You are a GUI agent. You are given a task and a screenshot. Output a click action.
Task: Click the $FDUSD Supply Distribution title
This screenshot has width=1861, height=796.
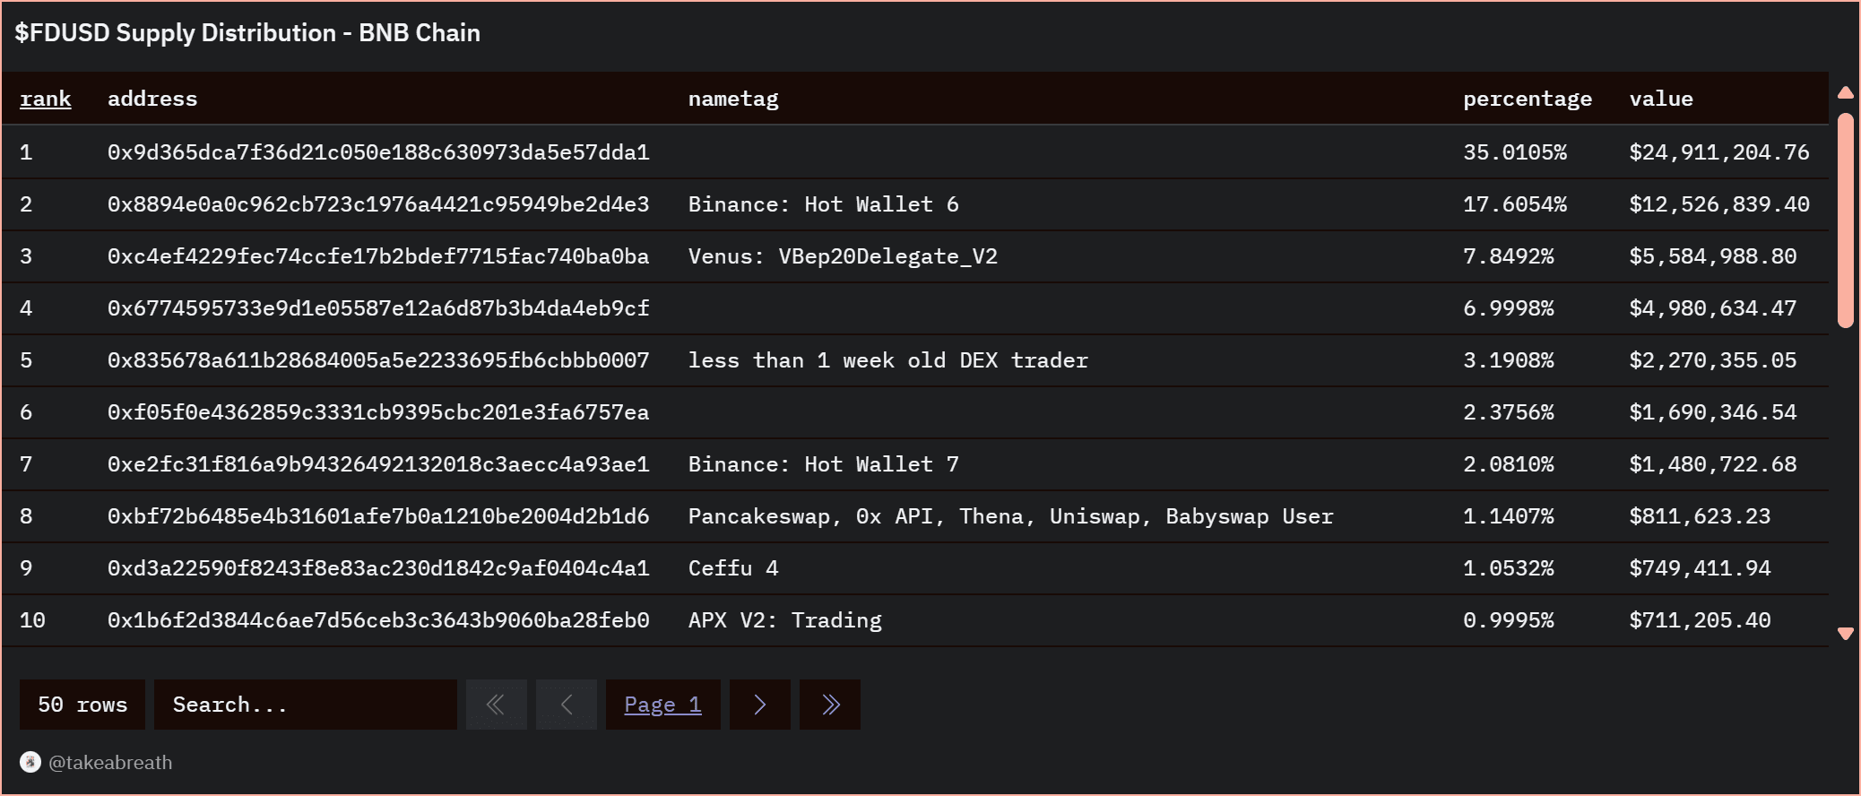point(247,33)
